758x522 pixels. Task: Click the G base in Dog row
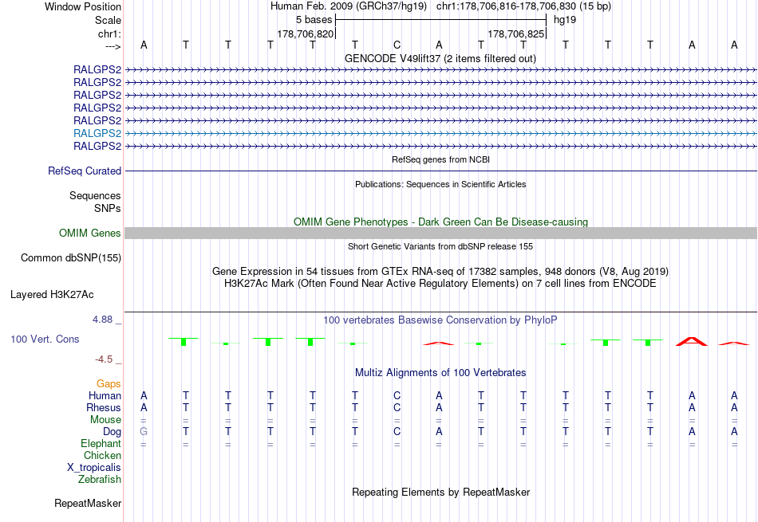click(x=144, y=432)
